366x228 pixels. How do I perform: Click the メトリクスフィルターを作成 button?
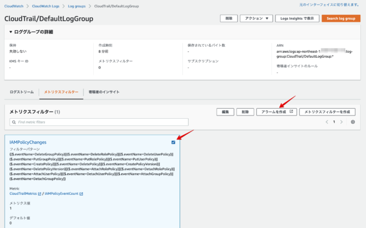coord(327,112)
